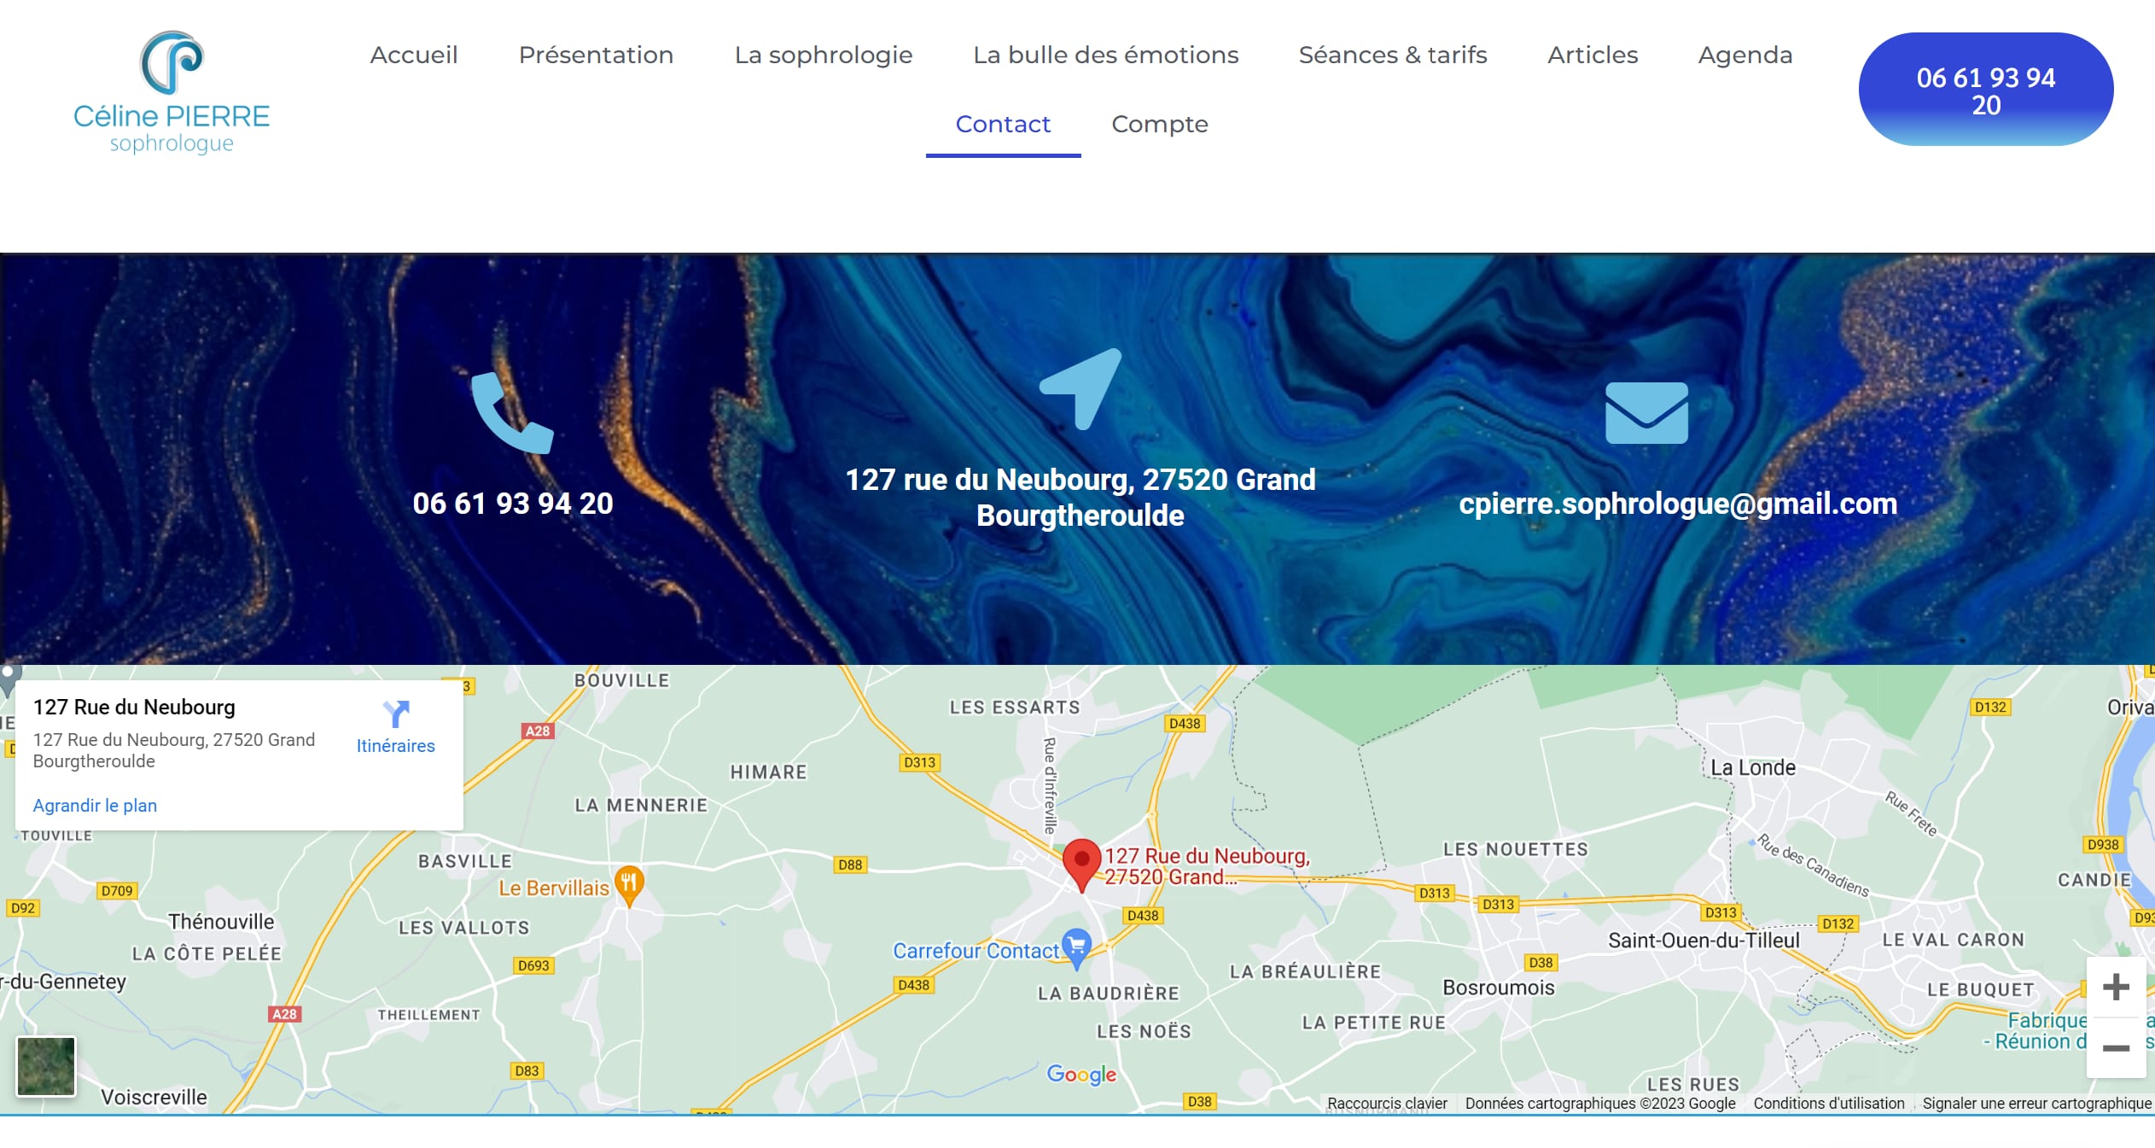This screenshot has width=2155, height=1148.
Task: Click Agrandir le plan link
Action: coord(95,805)
